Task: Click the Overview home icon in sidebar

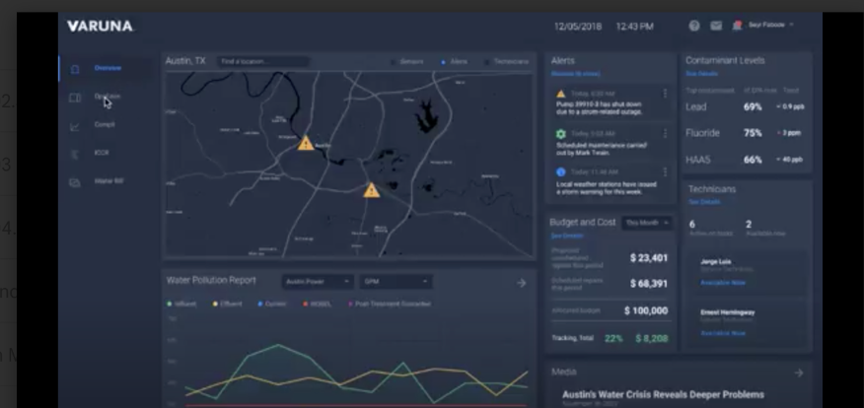Action: point(75,69)
